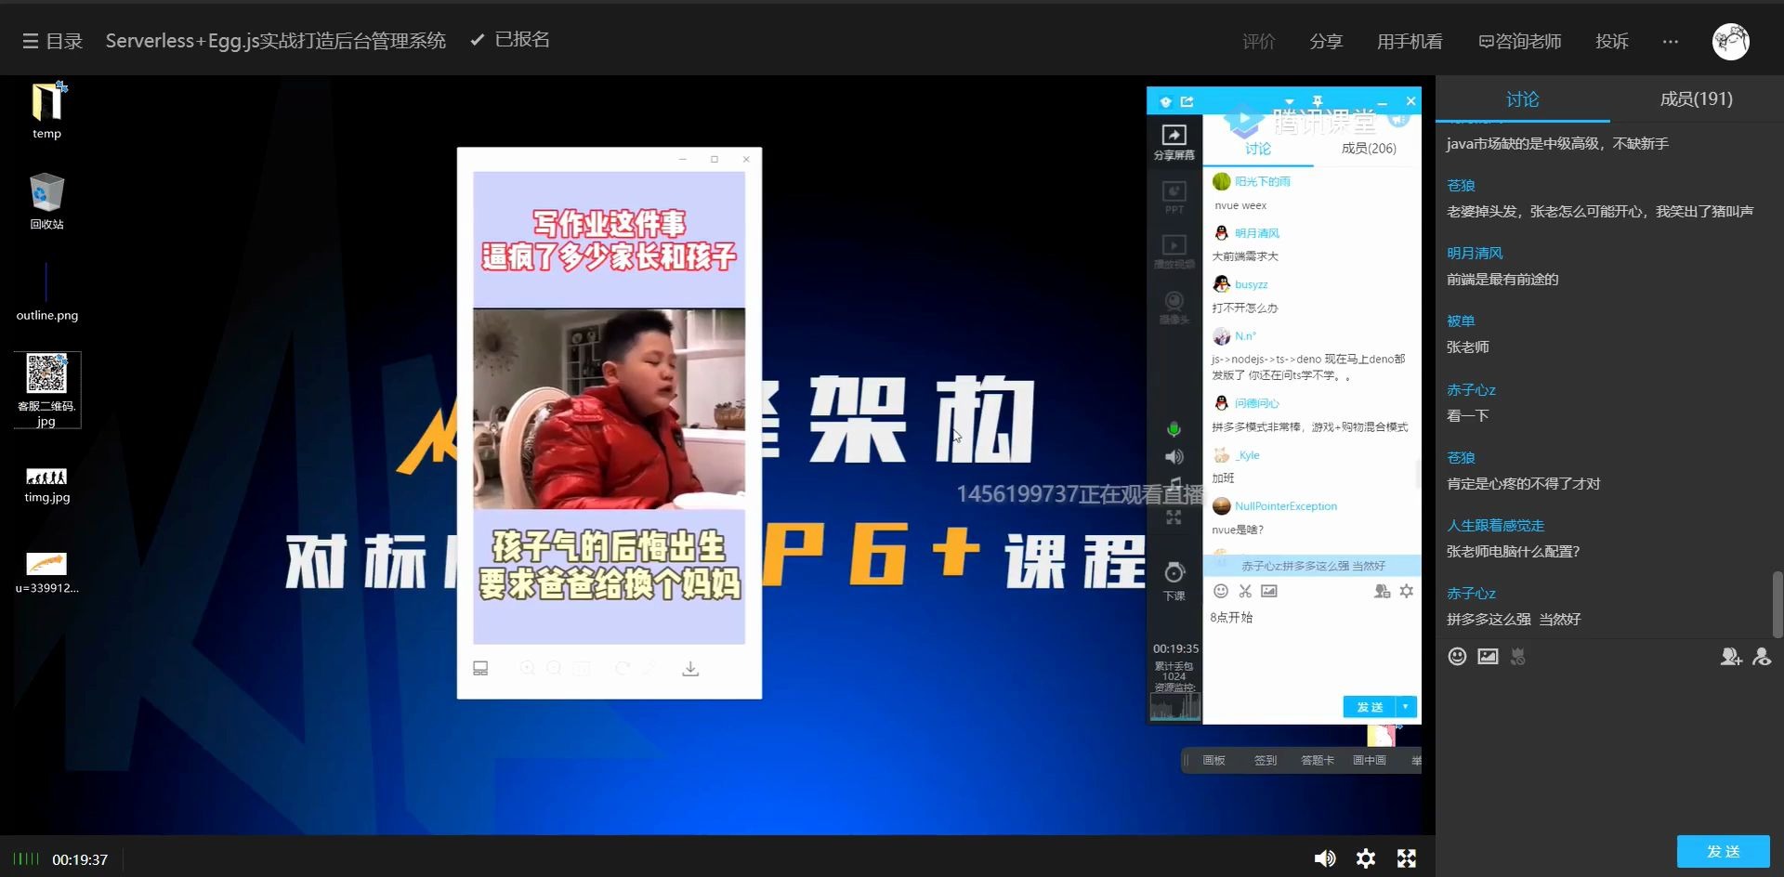
Task: Mute the speaker icon in the sidebar
Action: pos(1174,456)
